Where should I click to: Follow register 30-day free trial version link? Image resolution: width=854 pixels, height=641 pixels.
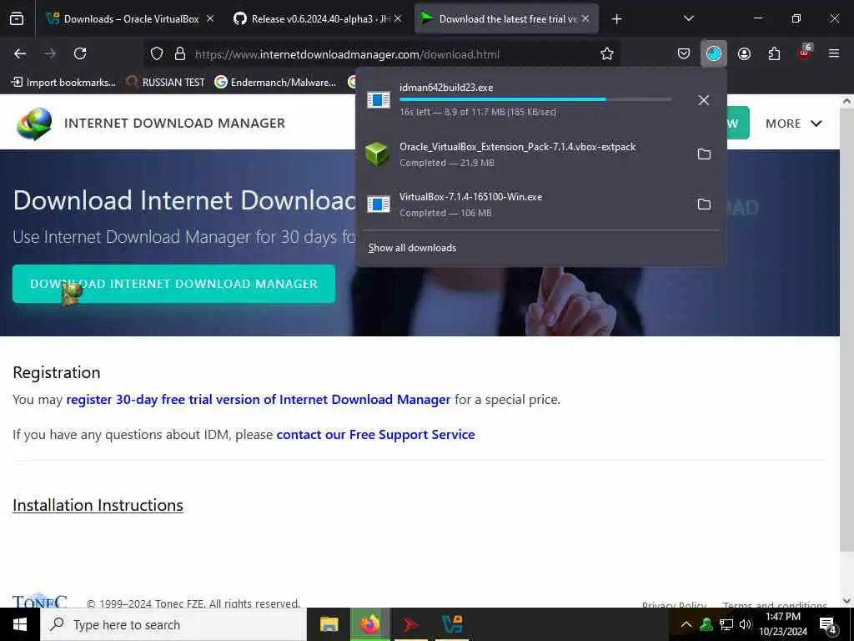click(259, 400)
